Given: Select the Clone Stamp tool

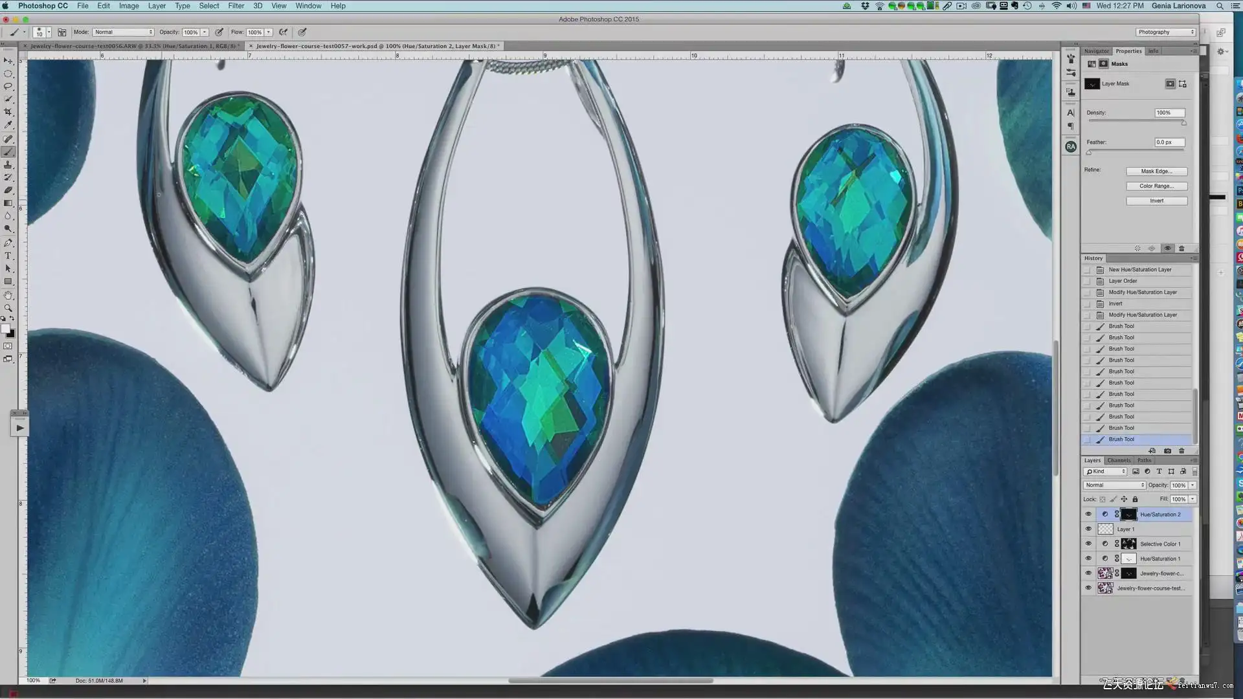Looking at the screenshot, I should point(8,164).
